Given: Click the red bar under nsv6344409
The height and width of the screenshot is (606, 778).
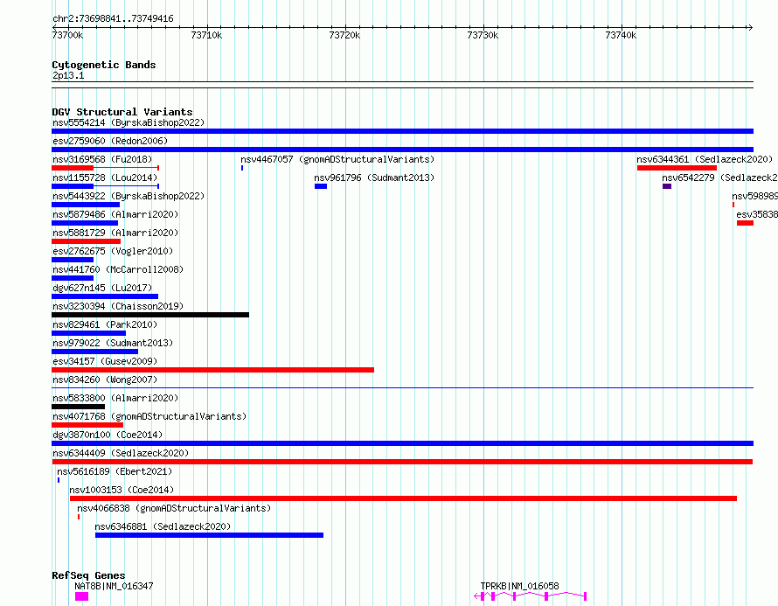Looking at the screenshot, I should pos(402,462).
